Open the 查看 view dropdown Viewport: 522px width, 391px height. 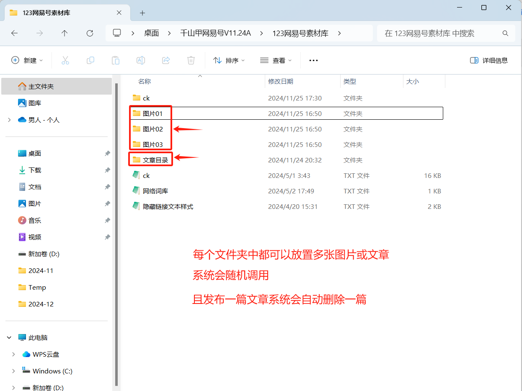click(x=276, y=60)
